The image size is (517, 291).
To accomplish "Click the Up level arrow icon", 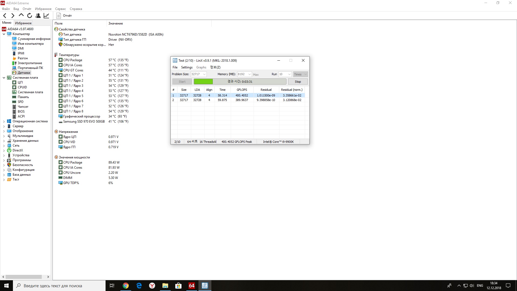I will (21, 15).
